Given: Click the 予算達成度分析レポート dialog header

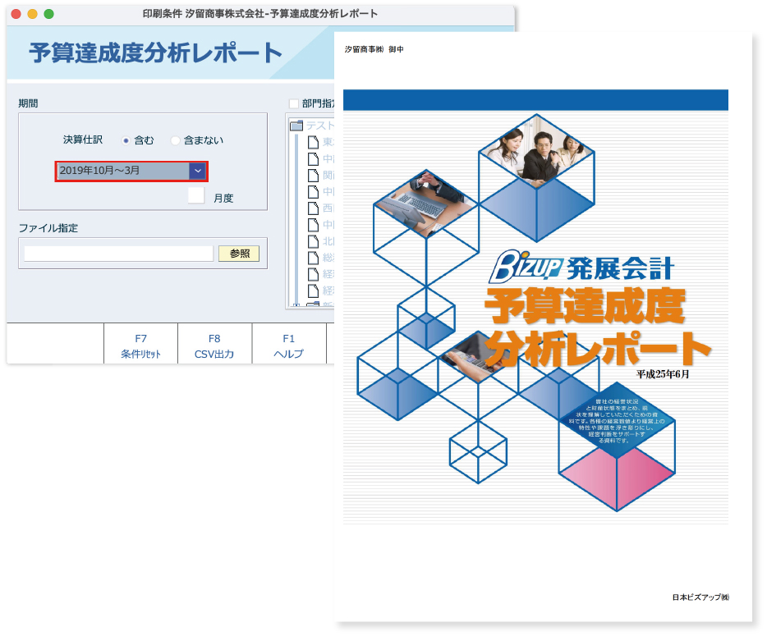Looking at the screenshot, I should tap(155, 53).
